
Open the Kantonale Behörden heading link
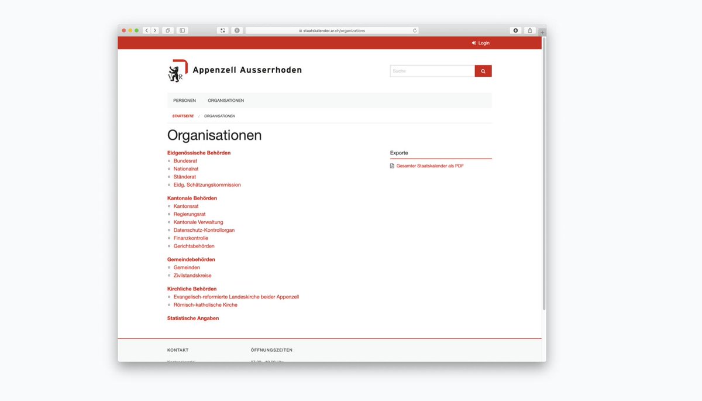tap(192, 198)
